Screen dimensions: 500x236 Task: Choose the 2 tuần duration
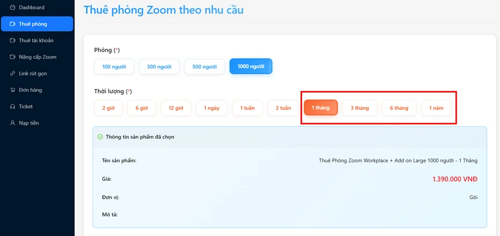[283, 108]
